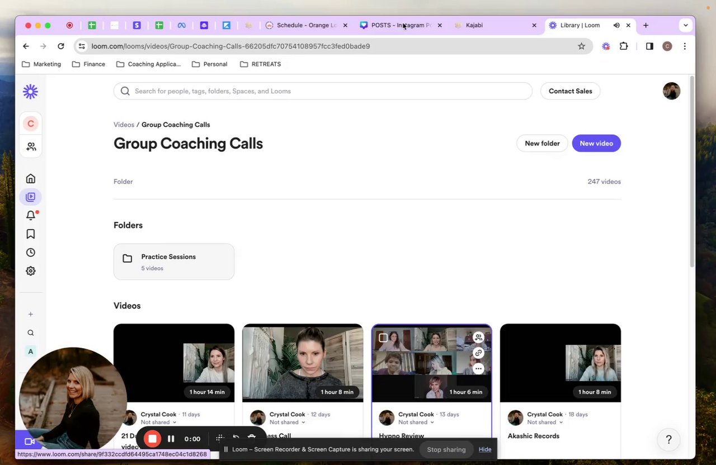Screen dimensions: 716x465
Task: Open Chrome side panel icon
Action: click(649, 46)
